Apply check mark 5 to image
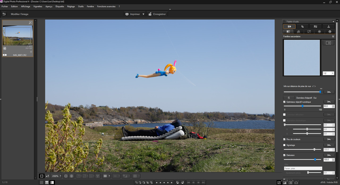 tap(151, 182)
